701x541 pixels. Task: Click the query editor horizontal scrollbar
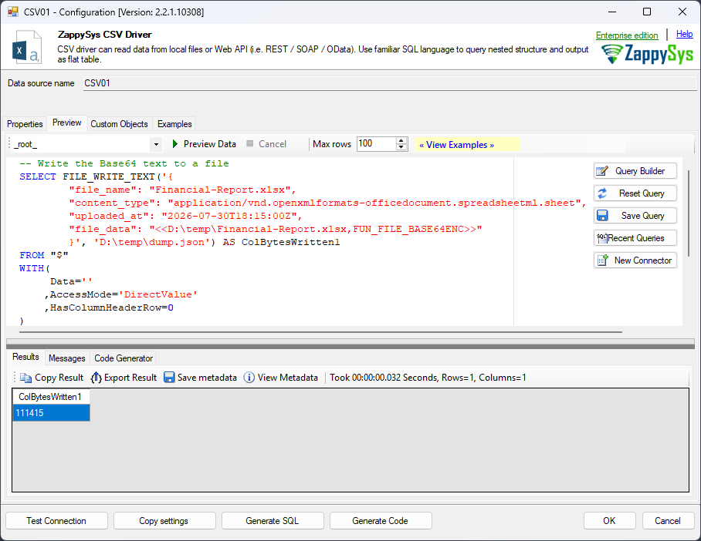click(x=320, y=332)
